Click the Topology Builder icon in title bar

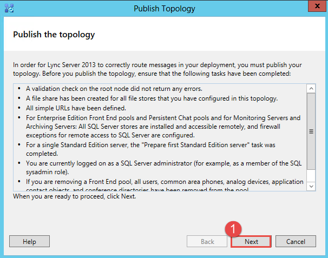[9, 8]
